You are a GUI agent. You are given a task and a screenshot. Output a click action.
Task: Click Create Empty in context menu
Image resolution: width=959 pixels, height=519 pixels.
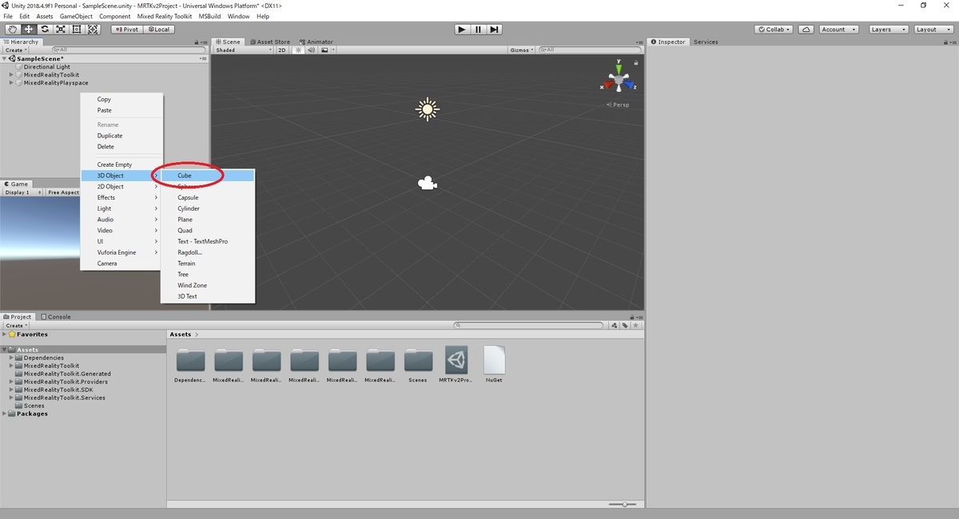(121, 164)
